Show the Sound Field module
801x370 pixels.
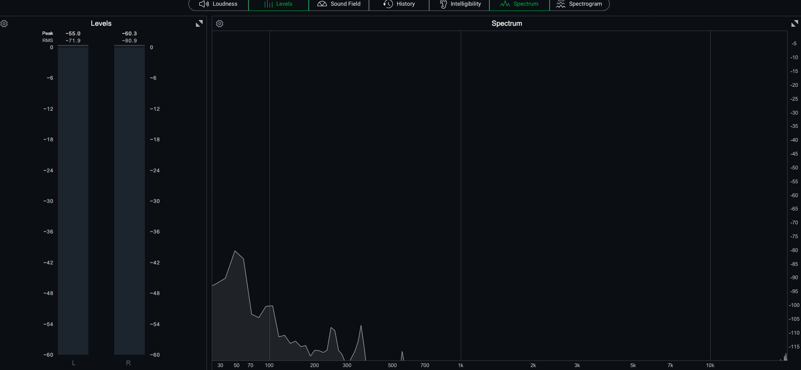click(x=339, y=4)
